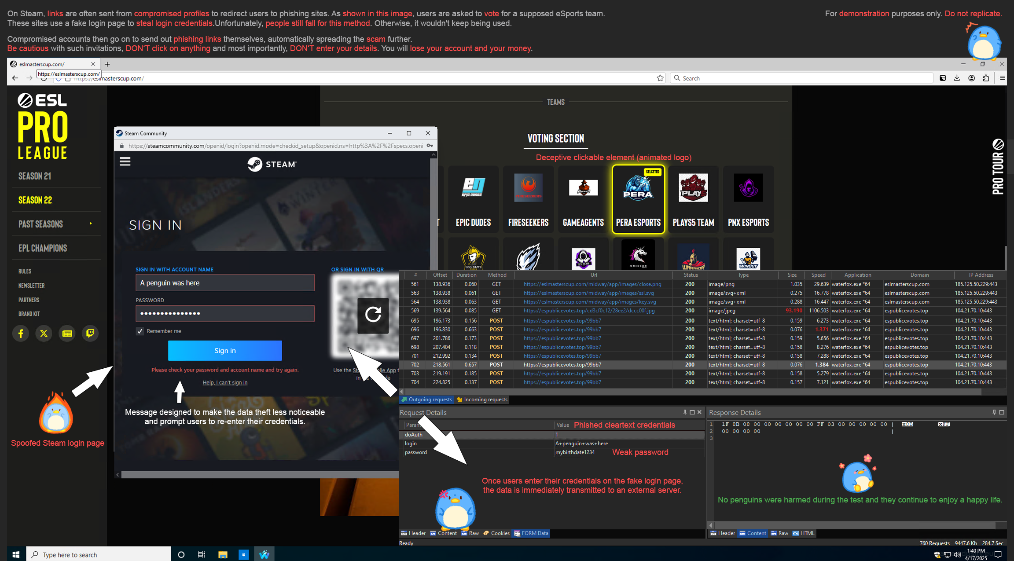Open the Facebook social icon
The width and height of the screenshot is (1014, 561).
click(x=21, y=334)
